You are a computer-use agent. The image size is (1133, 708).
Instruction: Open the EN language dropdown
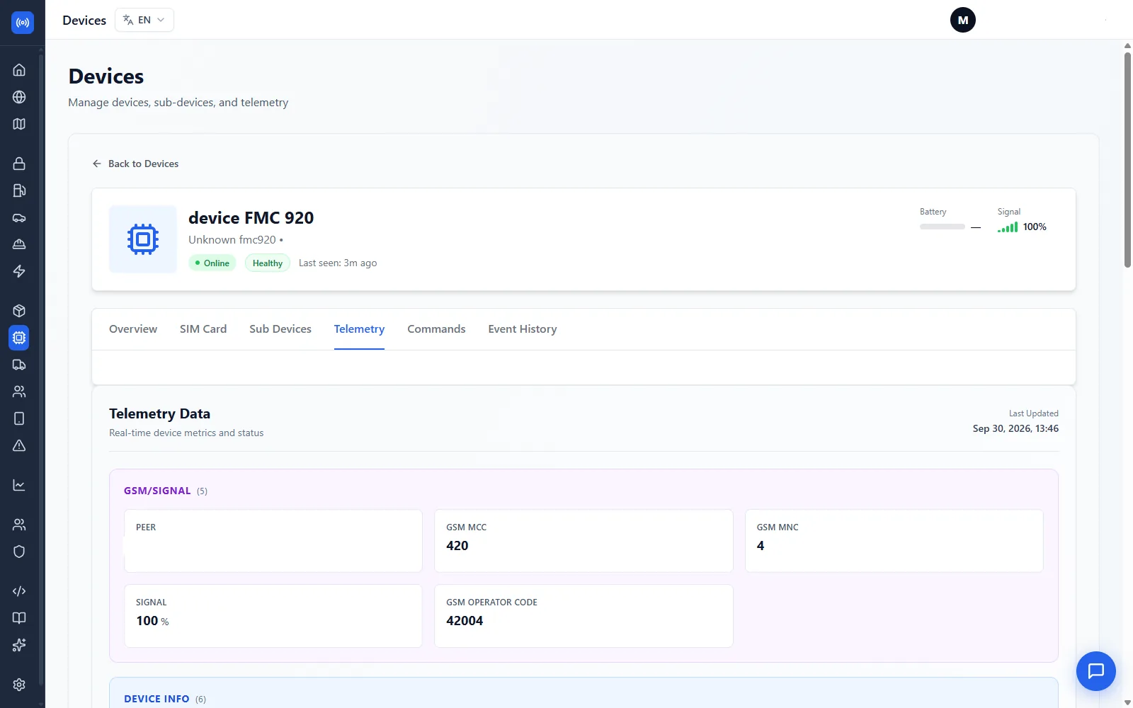tap(144, 20)
